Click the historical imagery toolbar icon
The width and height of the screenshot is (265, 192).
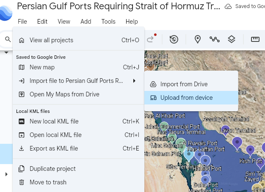(x=174, y=39)
